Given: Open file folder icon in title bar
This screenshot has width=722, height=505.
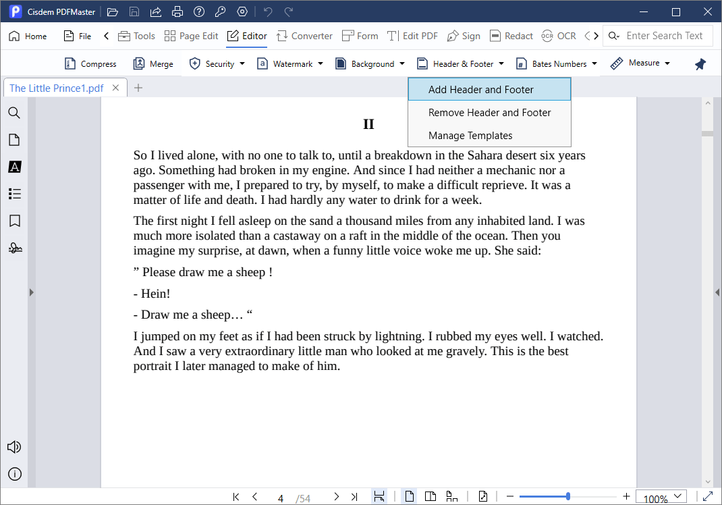Looking at the screenshot, I should click(x=113, y=12).
